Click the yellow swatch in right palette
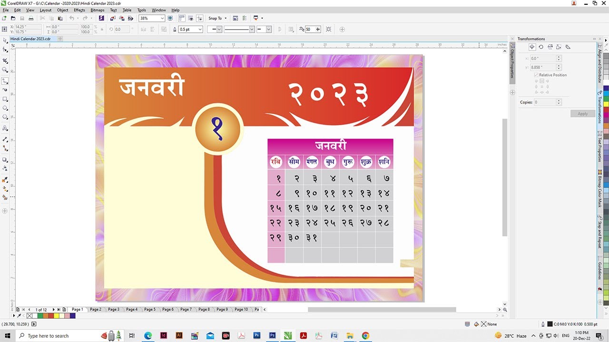609x342 pixels. pyautogui.click(x=606, y=103)
